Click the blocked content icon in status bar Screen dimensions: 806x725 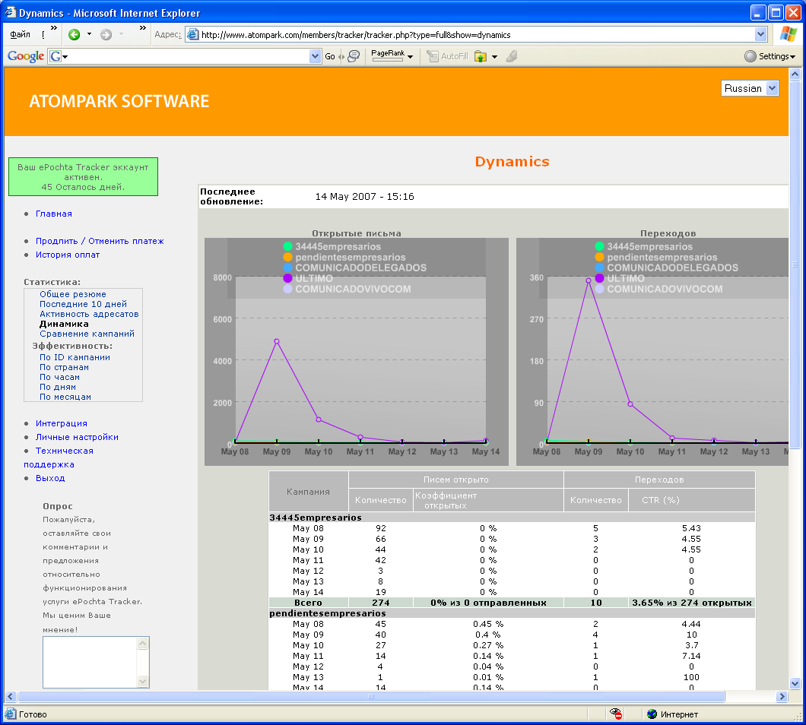(x=617, y=714)
